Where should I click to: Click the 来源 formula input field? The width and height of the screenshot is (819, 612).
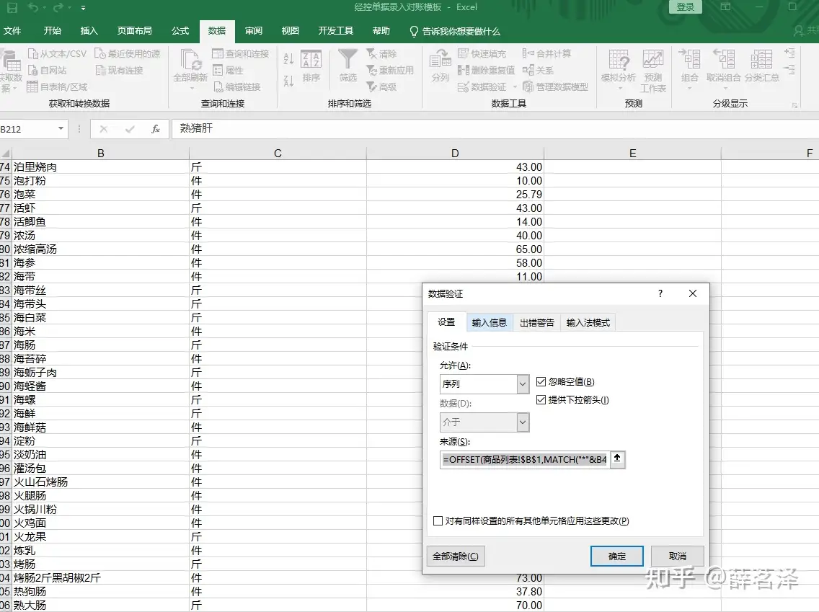[525, 459]
